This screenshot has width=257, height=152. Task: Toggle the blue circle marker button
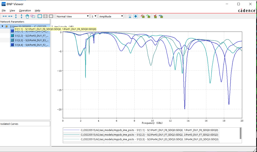click(136, 16)
